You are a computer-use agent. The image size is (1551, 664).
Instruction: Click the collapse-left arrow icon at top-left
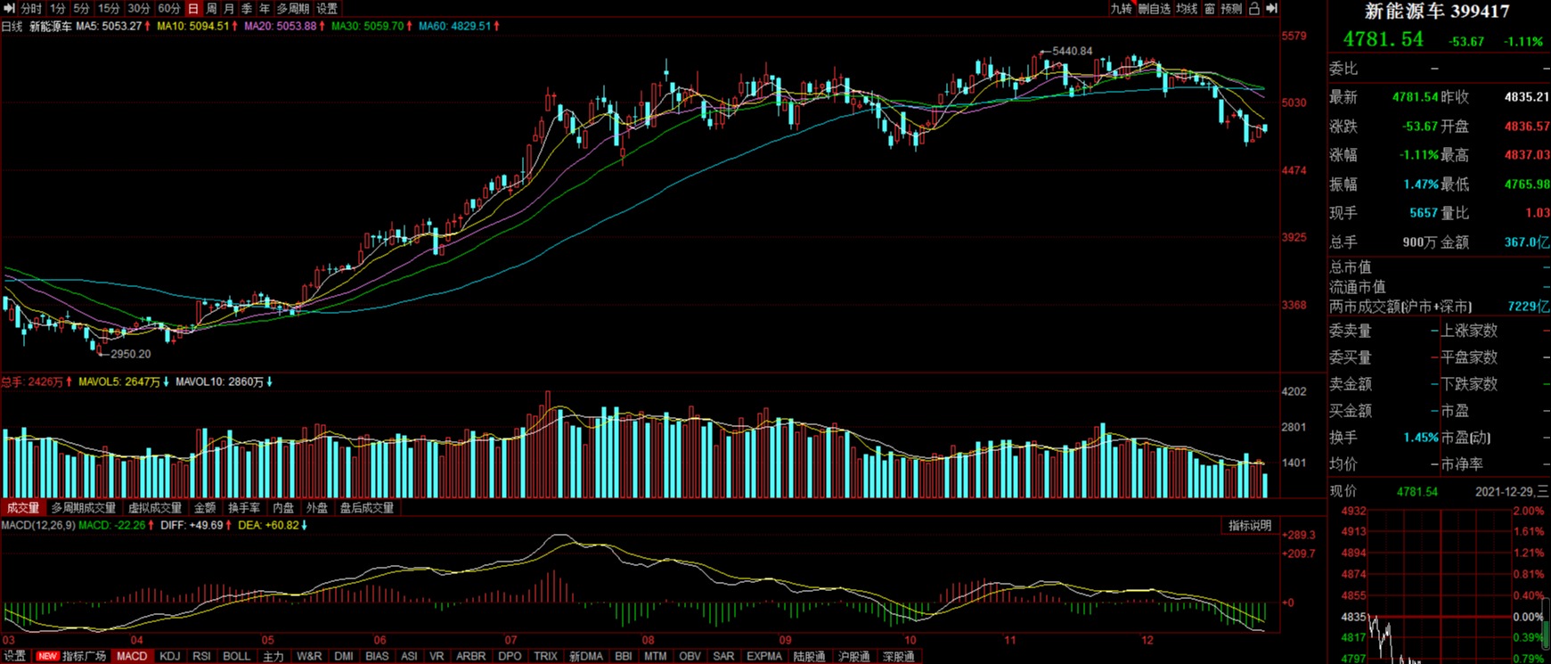coord(10,8)
